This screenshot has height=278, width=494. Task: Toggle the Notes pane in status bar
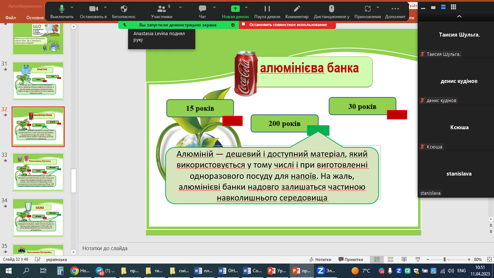320,260
